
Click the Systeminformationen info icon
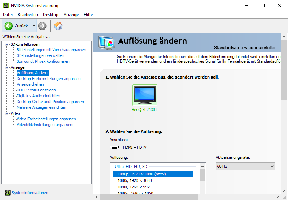(x=8, y=193)
